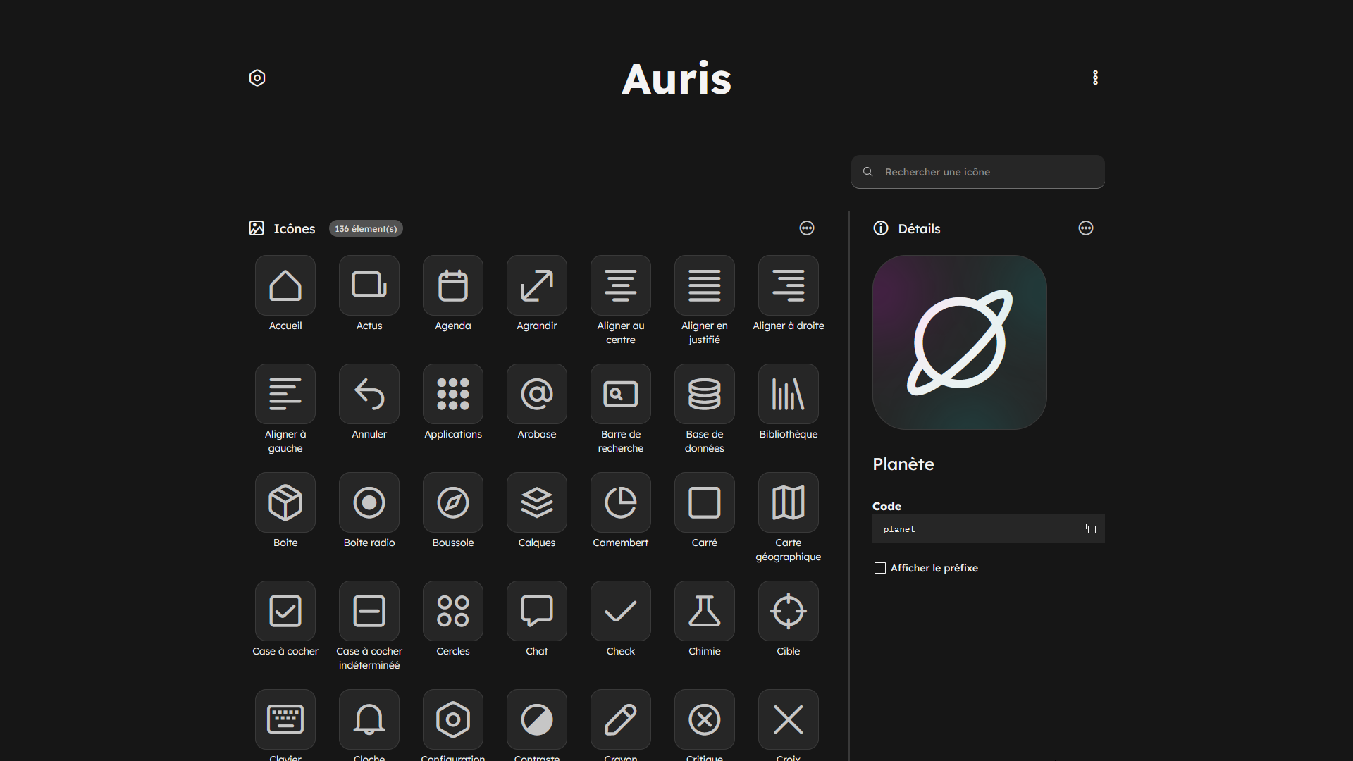Copy the planet code to clipboard
The image size is (1353, 761).
click(x=1091, y=528)
